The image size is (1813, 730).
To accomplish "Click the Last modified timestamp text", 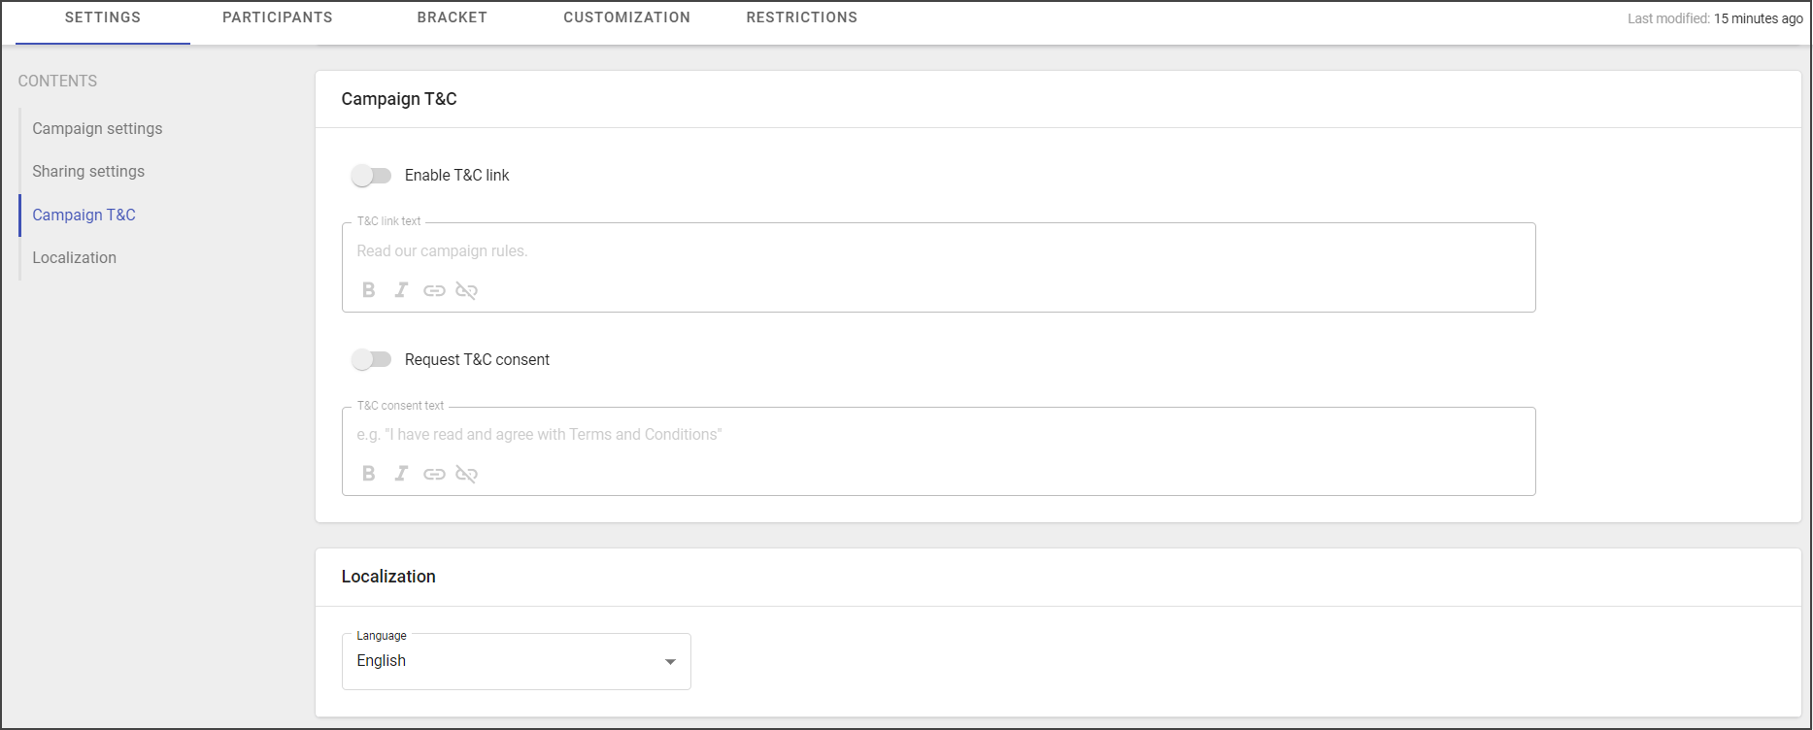I will [x=1715, y=18].
